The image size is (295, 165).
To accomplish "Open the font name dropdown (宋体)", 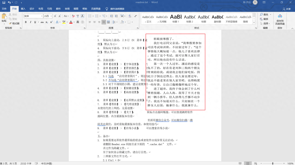I will (42, 16).
